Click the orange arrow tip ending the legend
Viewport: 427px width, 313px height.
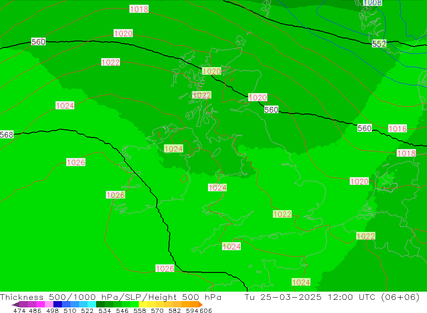(x=201, y=304)
